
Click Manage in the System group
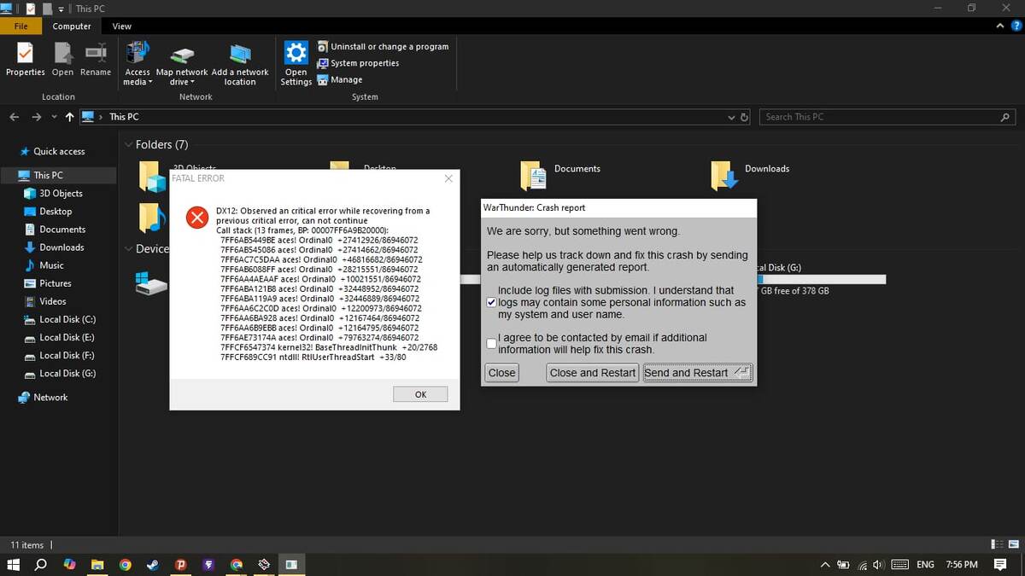pyautogui.click(x=340, y=79)
